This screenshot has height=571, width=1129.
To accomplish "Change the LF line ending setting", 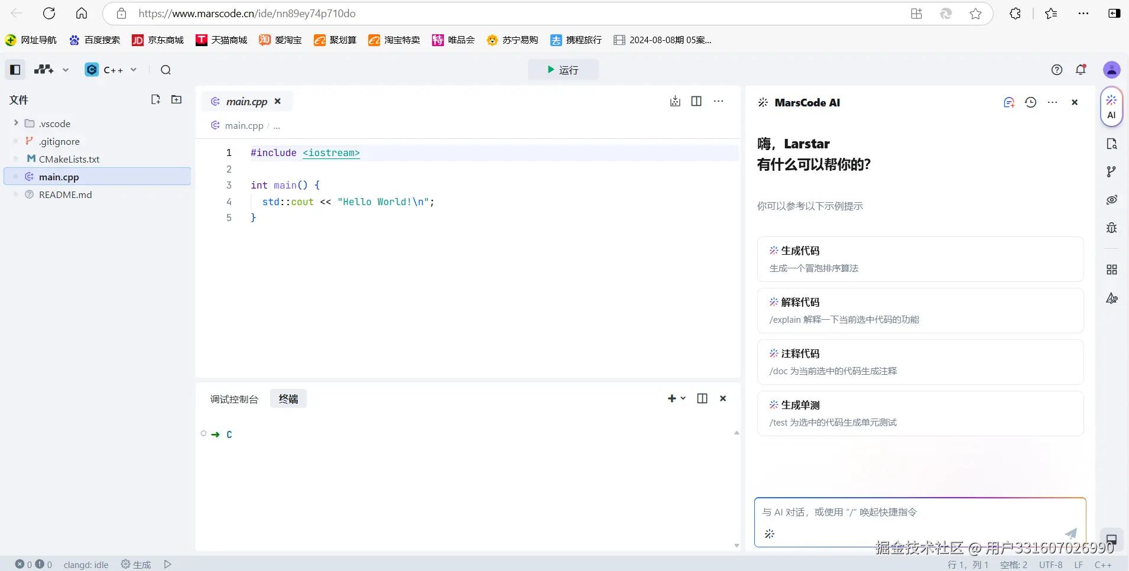I will click(1079, 564).
